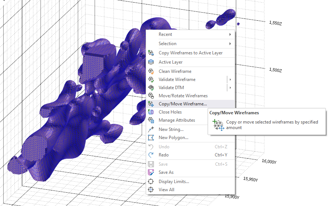Click the Clean Wireframe icon
The image size is (330, 206).
point(151,71)
